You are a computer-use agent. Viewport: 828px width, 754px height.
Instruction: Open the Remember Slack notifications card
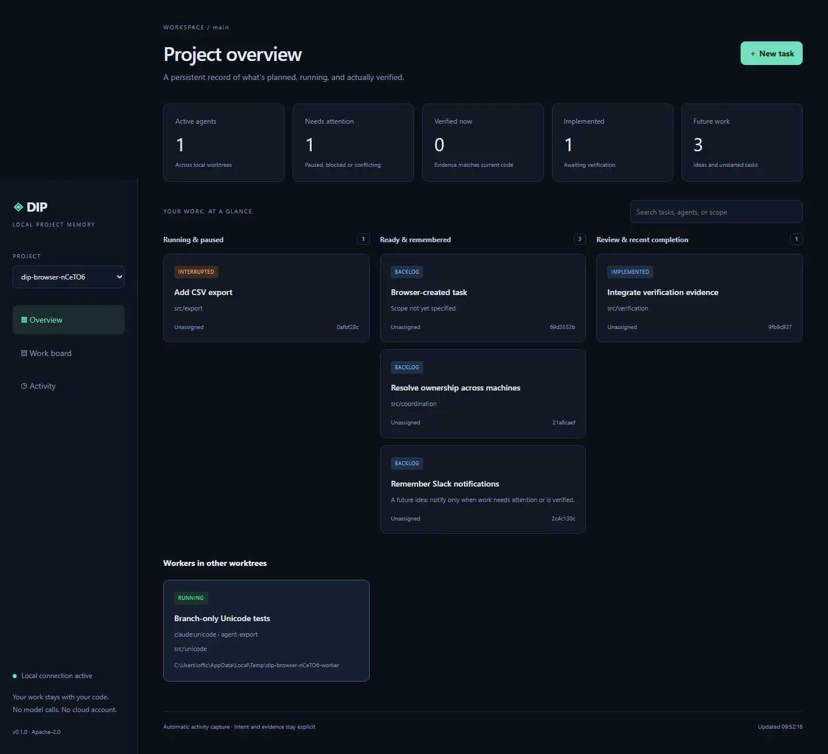tap(483, 489)
